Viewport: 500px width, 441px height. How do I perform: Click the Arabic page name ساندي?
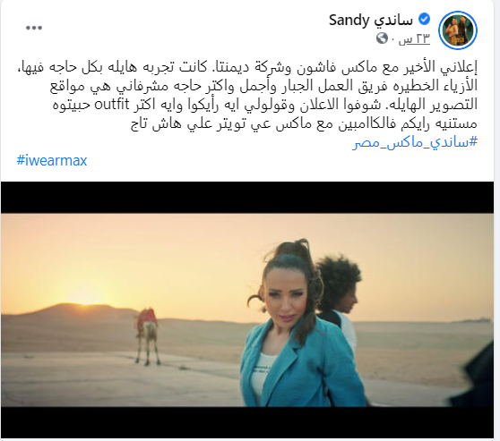393,21
